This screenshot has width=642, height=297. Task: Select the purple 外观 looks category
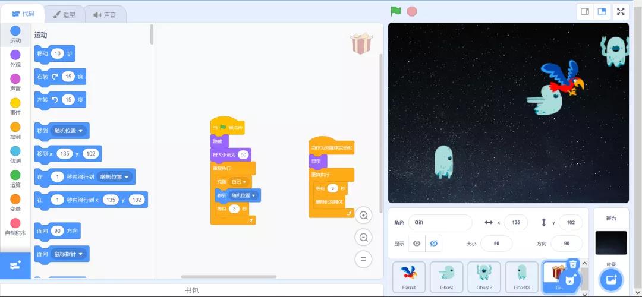(15, 58)
